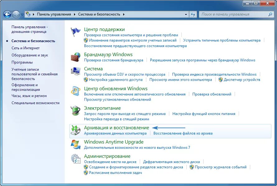
Task: Expand address bar history dropdown
Action: pos(186,15)
